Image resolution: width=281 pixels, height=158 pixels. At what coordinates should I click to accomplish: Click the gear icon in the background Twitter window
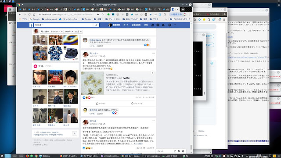(x=212, y=63)
